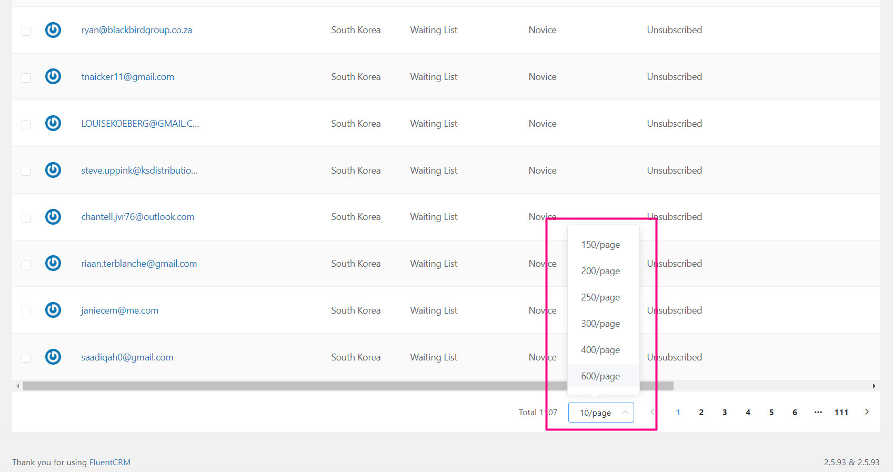Select checkbox for chantell.jvr76@outlook.com

point(26,218)
